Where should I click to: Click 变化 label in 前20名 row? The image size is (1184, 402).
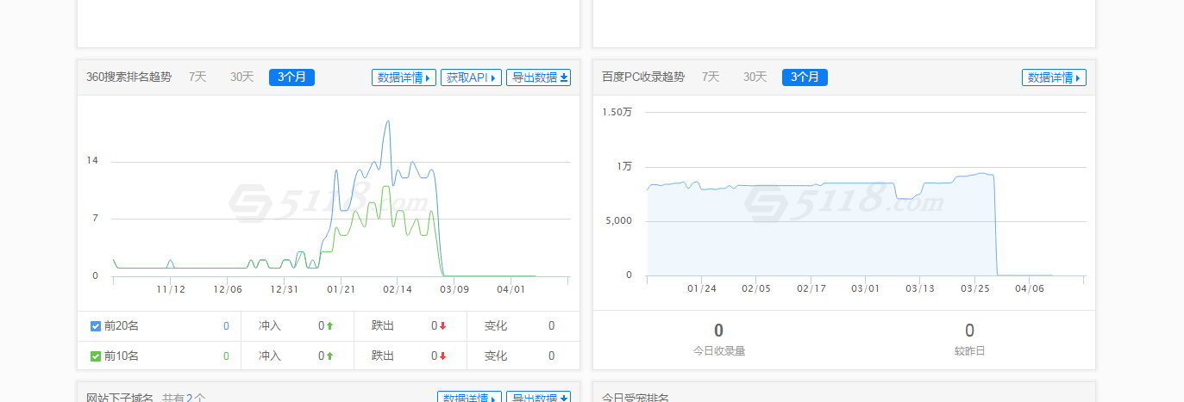(x=496, y=326)
